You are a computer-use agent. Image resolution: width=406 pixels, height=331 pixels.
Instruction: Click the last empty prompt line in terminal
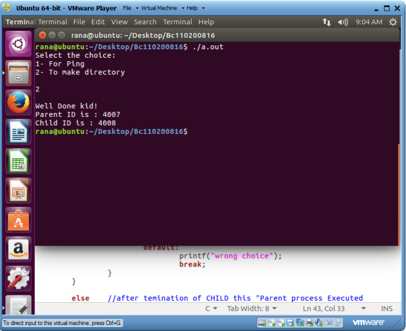[111, 131]
